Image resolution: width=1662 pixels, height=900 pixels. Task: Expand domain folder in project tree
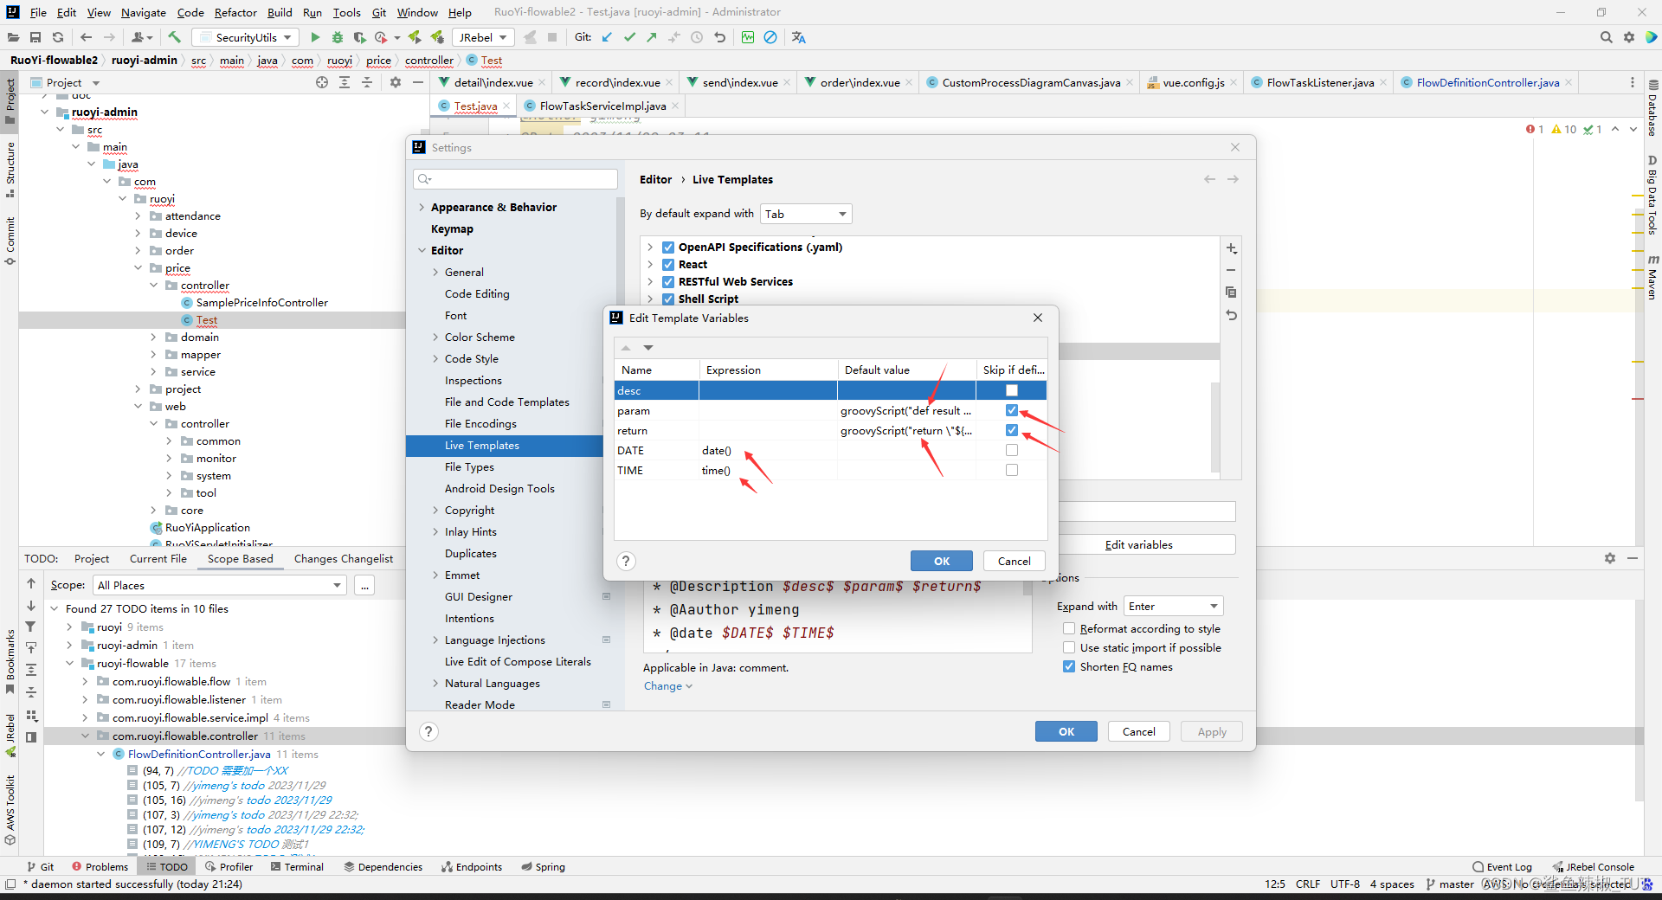point(153,337)
